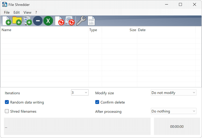Image resolution: width=202 pixels, height=138 pixels.
Task: Open the After processing dropdown
Action: [x=174, y=111]
